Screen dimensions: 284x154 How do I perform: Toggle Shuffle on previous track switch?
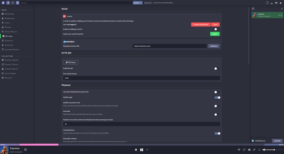point(217,106)
